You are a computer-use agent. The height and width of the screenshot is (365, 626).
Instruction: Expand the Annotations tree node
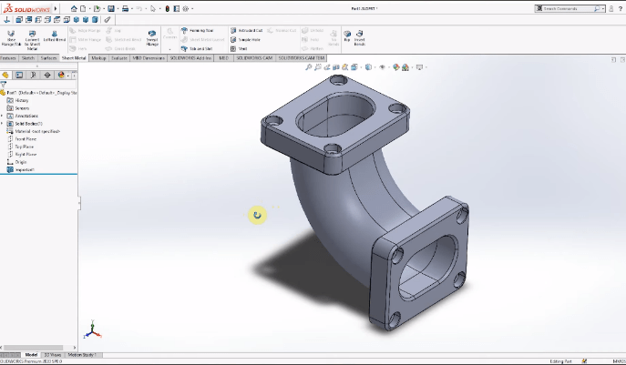coord(3,117)
